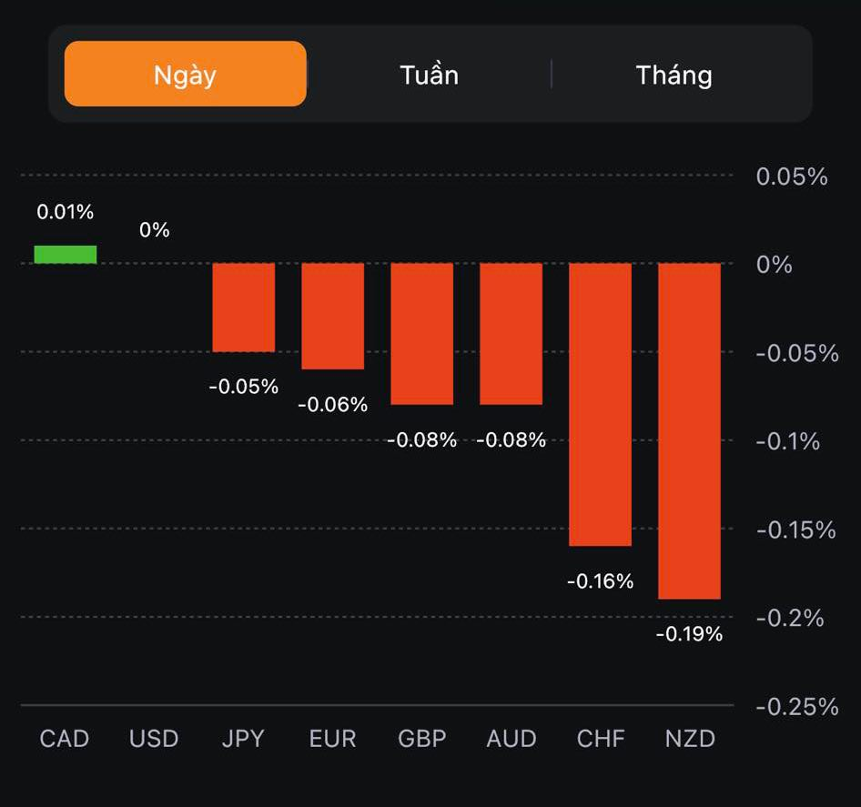Tap the JPY red bar

pyautogui.click(x=244, y=308)
